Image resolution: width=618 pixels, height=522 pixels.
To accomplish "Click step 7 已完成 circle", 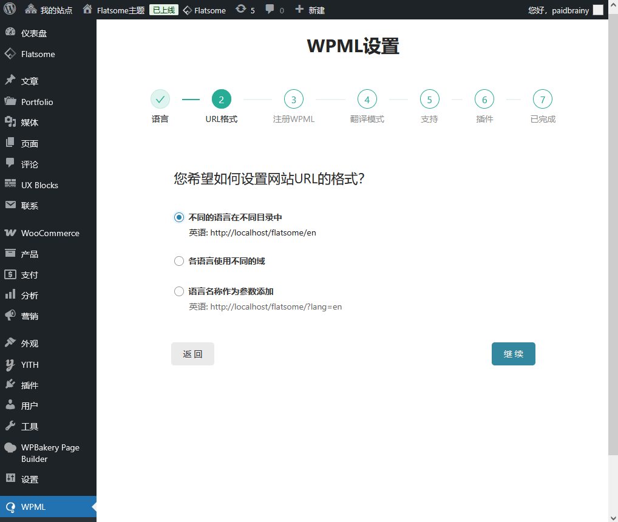I will click(543, 100).
